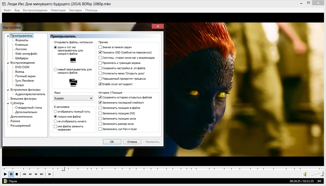Click the Stop playback icon
Image resolution: width=326 pixels, height=186 pixels.
pyautogui.click(x=16, y=174)
